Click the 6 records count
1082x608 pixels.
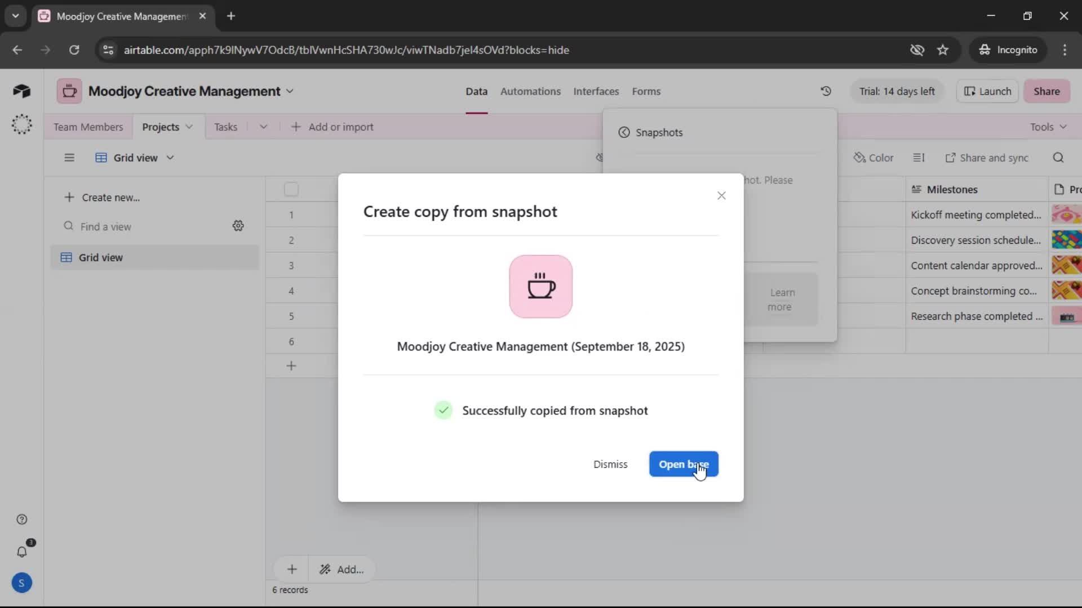pos(290,590)
